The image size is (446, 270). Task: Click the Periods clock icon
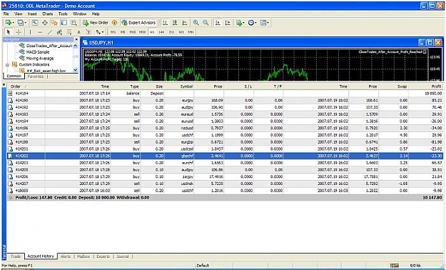[x=250, y=23]
